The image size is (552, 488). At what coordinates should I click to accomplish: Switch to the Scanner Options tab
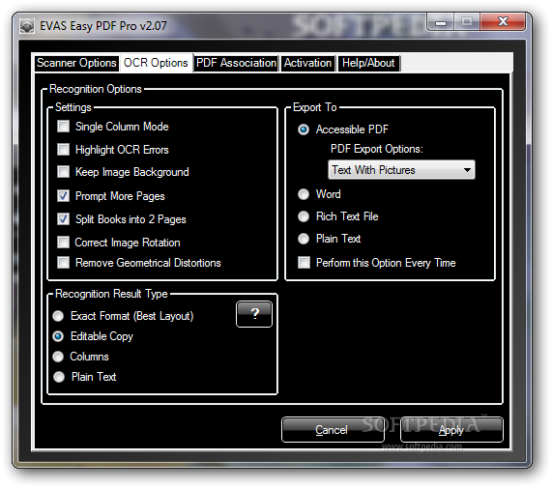tap(76, 64)
